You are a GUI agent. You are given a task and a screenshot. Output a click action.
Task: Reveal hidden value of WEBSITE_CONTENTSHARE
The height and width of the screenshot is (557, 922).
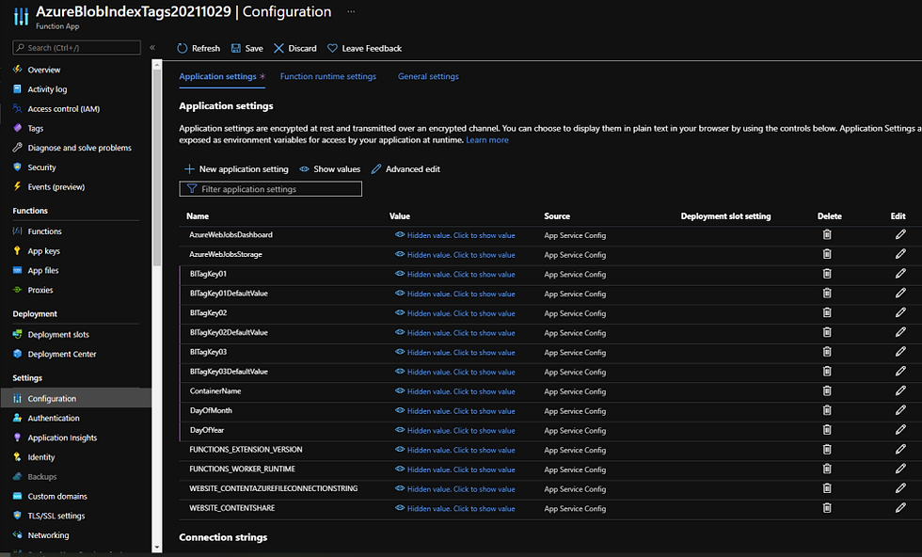tap(455, 509)
